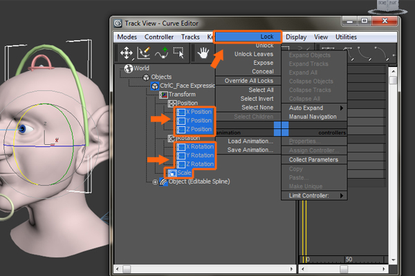This screenshot has width=415, height=276.
Task: Open the View menu
Action: point(321,37)
